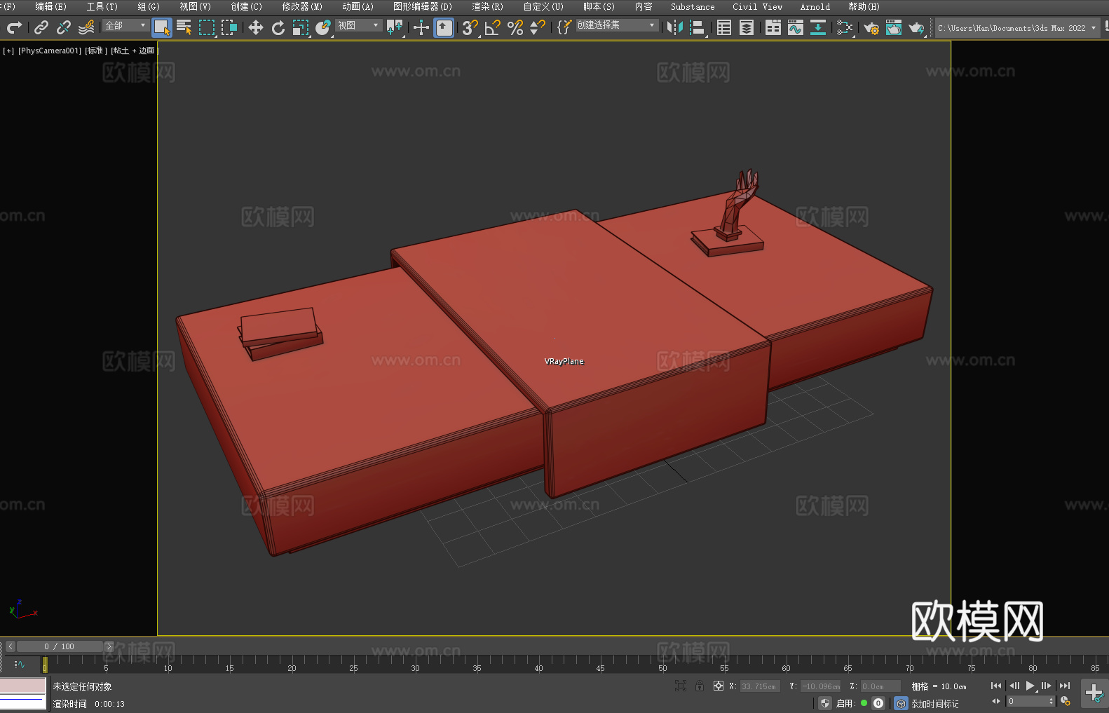Toggle 3D Snaps

470,27
